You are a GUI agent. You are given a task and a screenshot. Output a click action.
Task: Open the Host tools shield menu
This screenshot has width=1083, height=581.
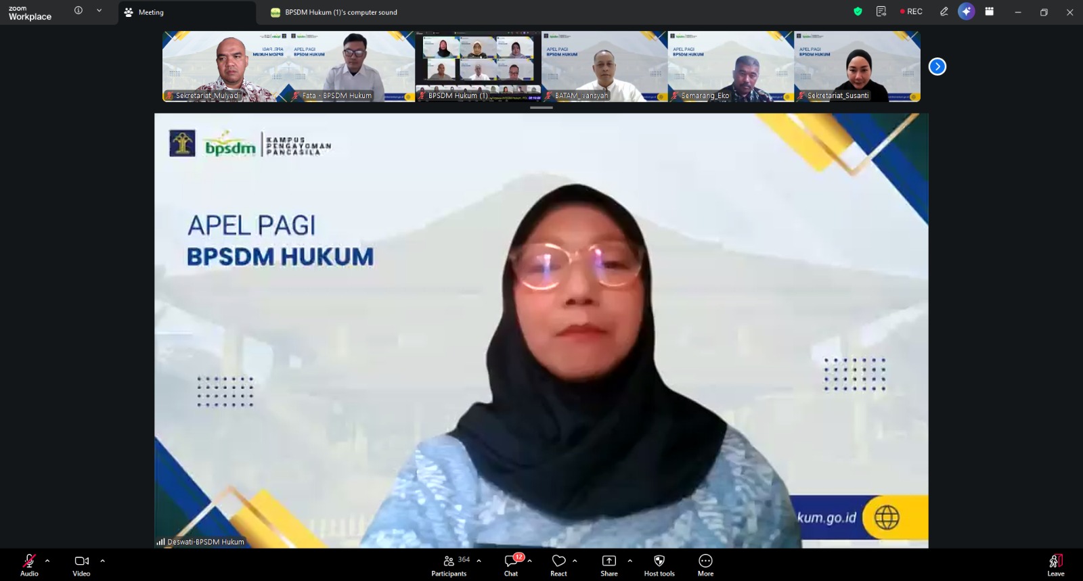pos(659,565)
